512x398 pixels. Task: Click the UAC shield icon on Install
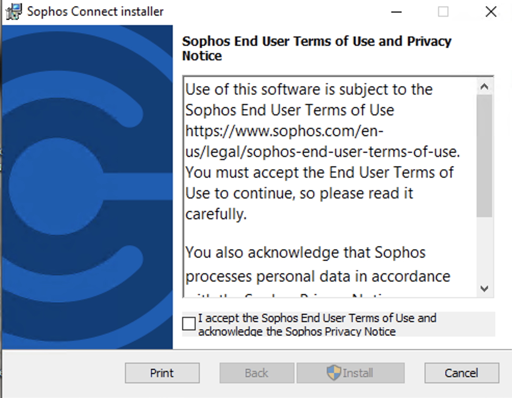coord(334,373)
